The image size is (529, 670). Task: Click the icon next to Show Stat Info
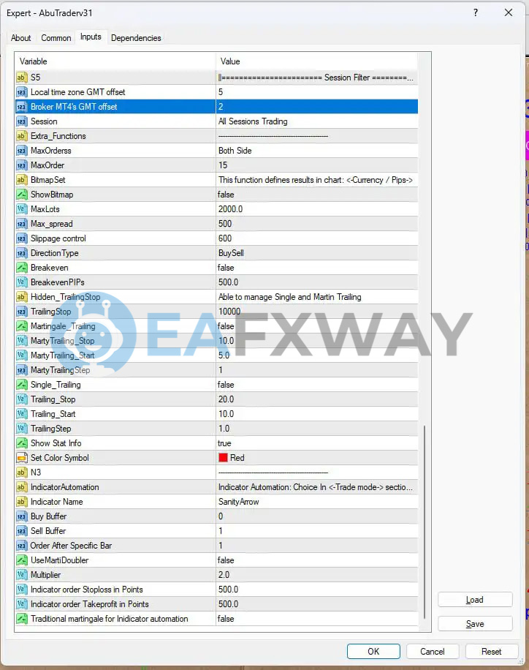click(21, 443)
